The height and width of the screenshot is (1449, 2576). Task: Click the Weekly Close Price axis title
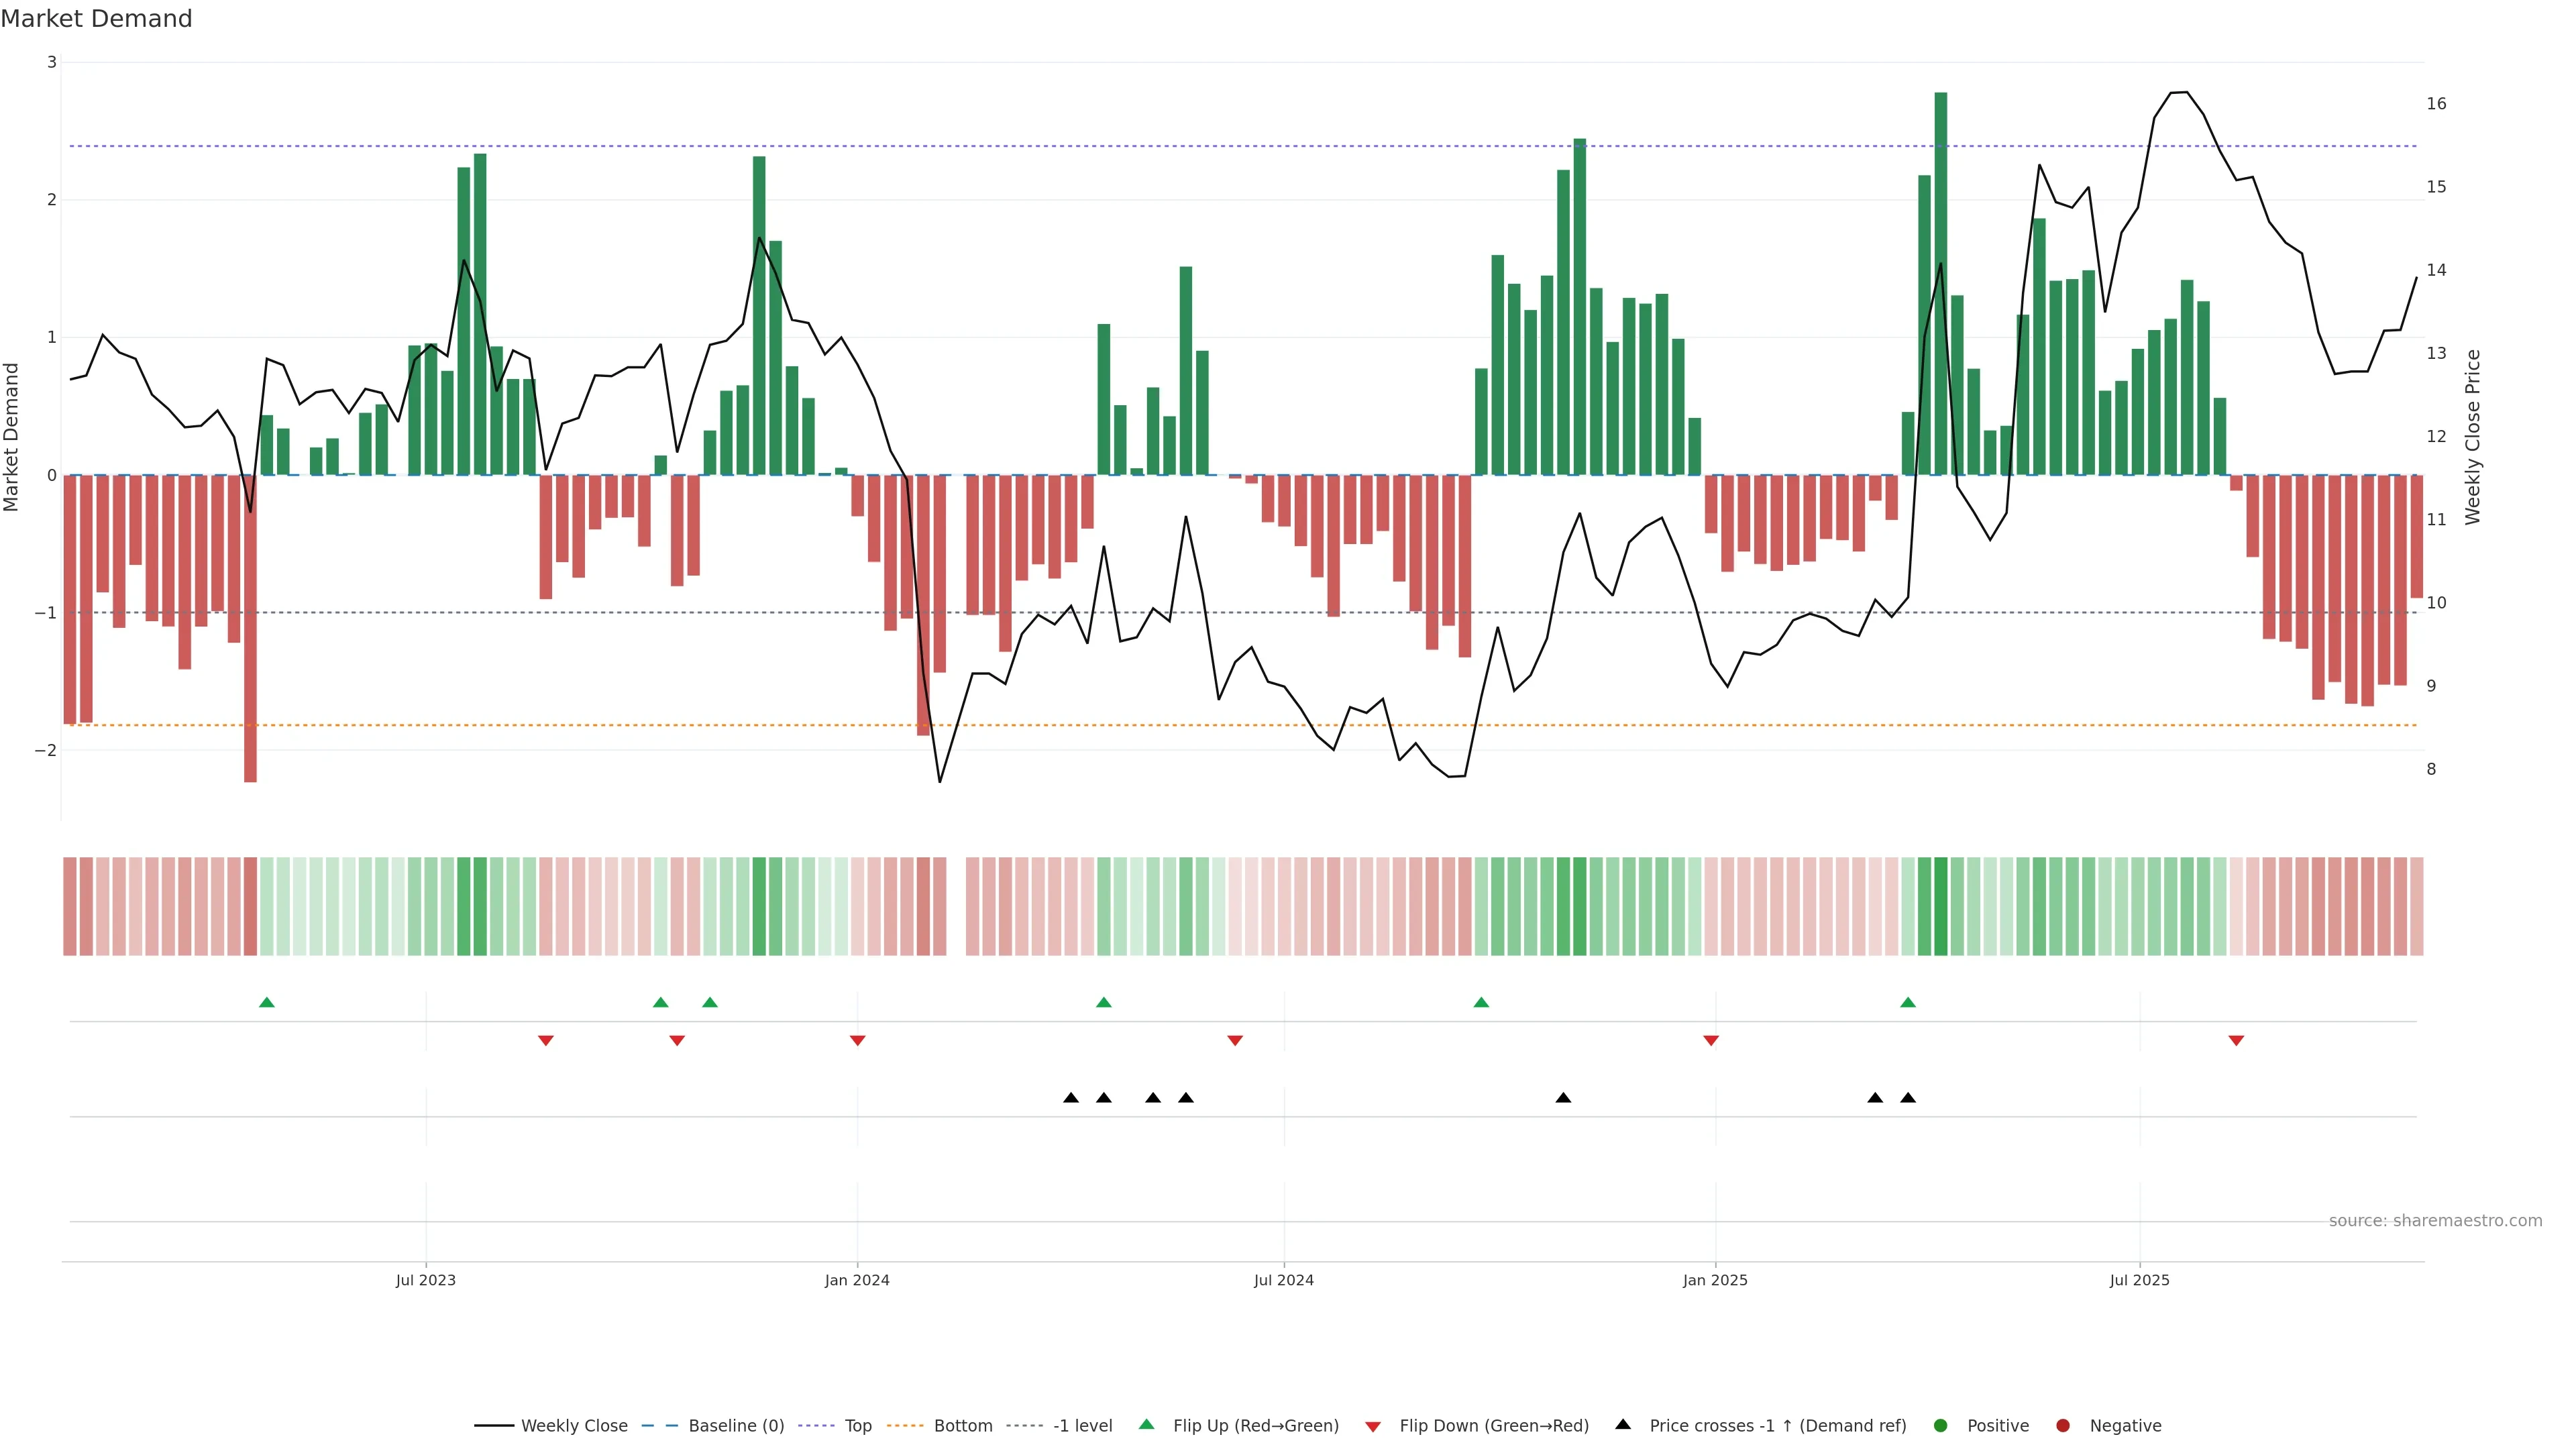(x=2473, y=437)
